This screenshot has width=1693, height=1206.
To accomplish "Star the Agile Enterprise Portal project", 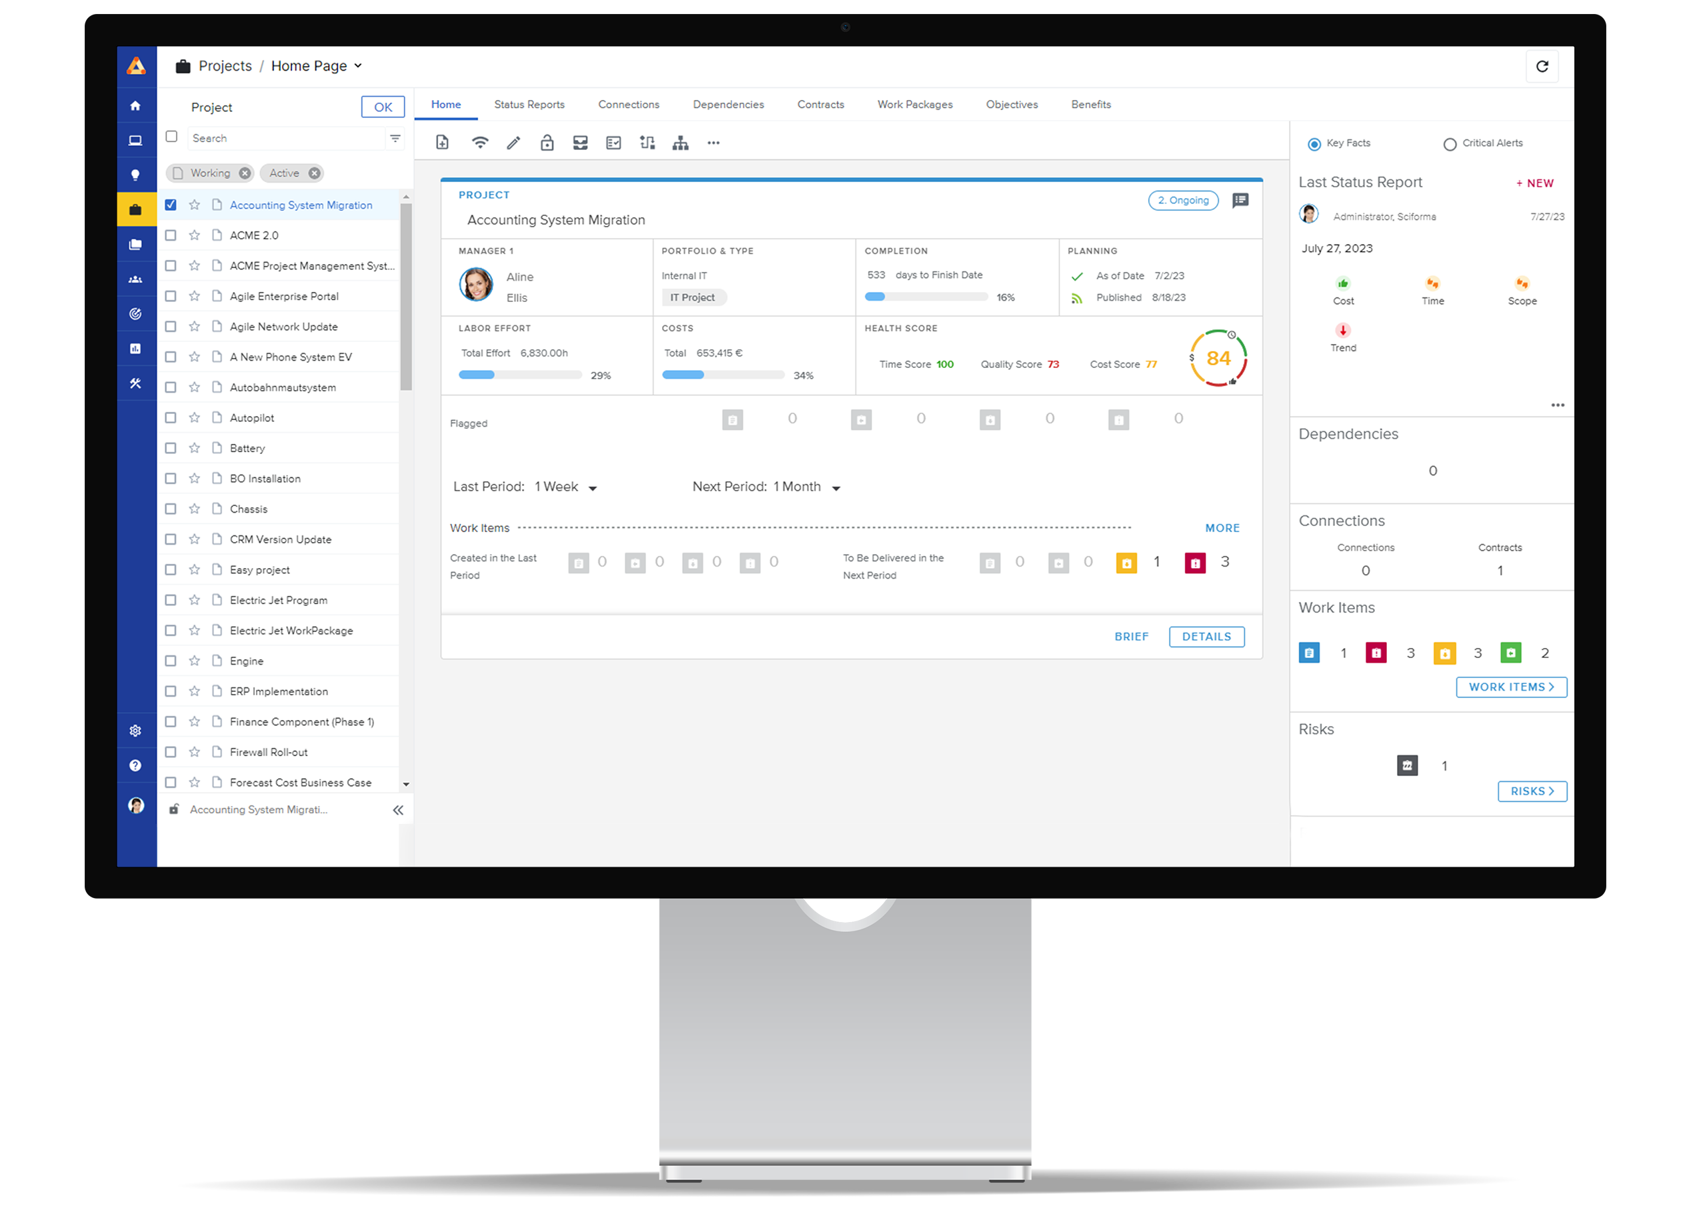I will pos(195,295).
